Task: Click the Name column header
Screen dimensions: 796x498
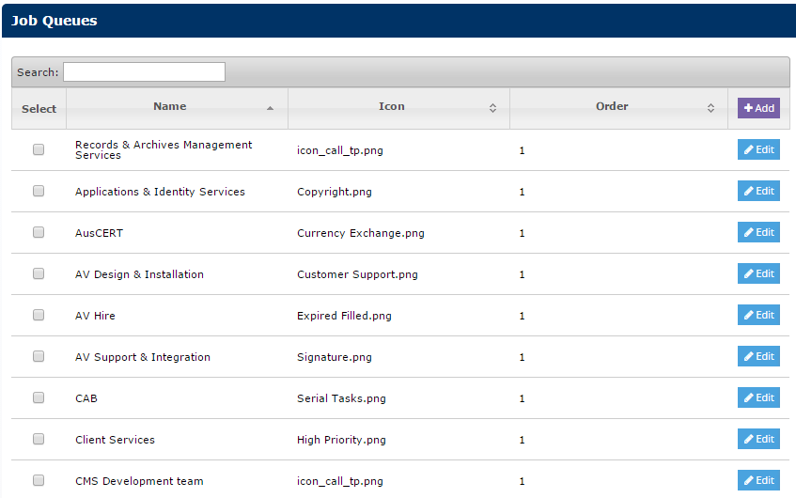Action: click(178, 108)
